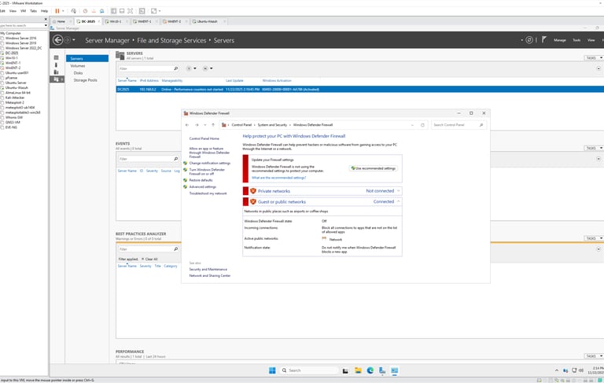Open the Best Practices Analyzer TASKS dropdown
Image resolution: width=604 pixels, height=383 pixels.
coord(593,238)
